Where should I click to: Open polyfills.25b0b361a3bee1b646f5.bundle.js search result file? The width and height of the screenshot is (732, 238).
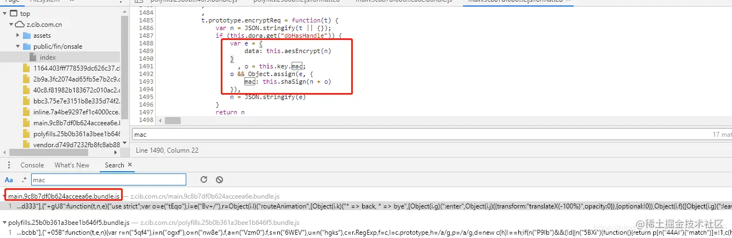coord(69,223)
